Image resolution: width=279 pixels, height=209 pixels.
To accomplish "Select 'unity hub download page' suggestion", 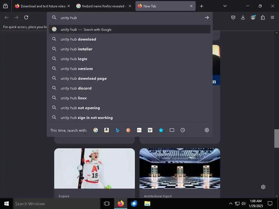I will pos(129,78).
